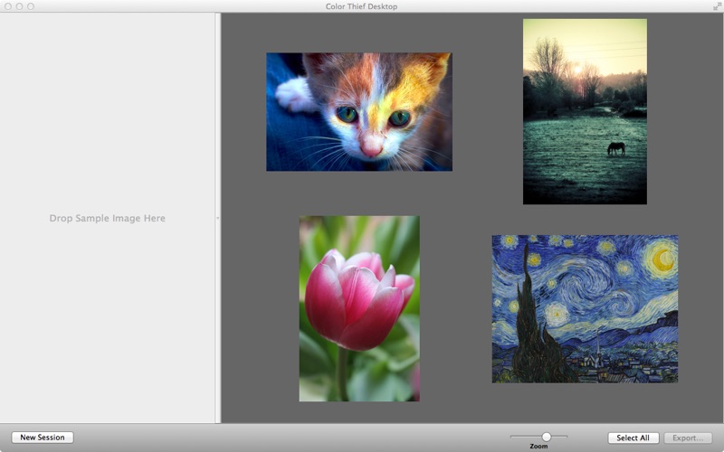Click the crescent moon in Starry Night
Viewport: 724px width, 452px height.
[662, 259]
